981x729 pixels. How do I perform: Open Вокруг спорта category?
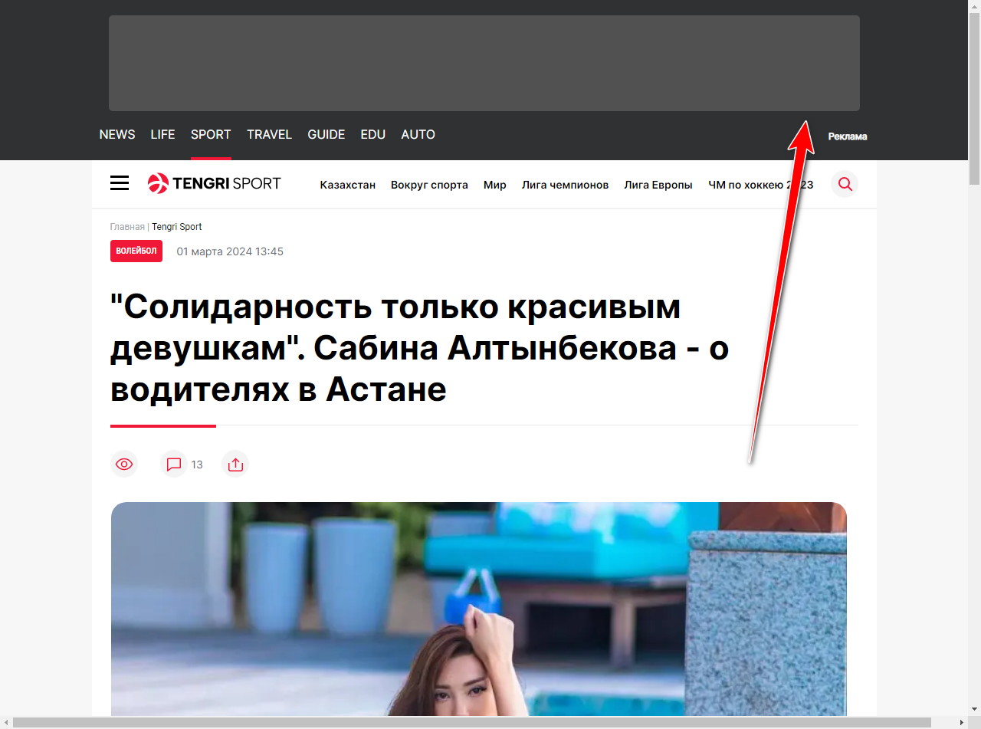429,185
